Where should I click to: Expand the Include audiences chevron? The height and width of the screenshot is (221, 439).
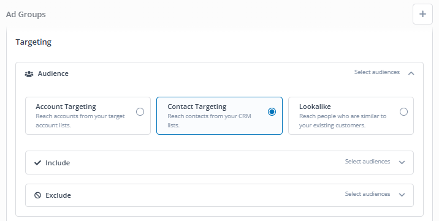coord(402,162)
